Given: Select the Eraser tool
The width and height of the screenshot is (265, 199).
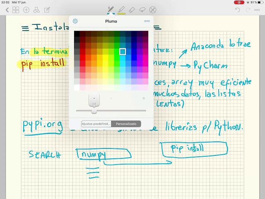Looking at the screenshot, I should click(x=132, y=10).
